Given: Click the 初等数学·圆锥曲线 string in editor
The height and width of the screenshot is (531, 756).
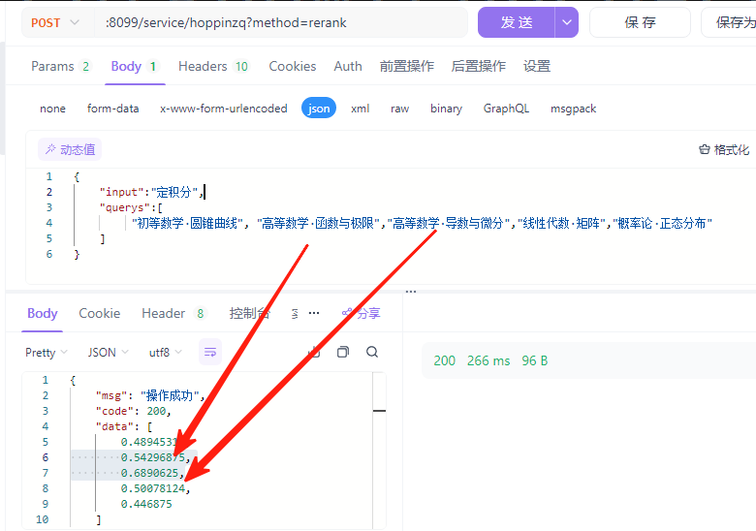Looking at the screenshot, I should point(187,223).
